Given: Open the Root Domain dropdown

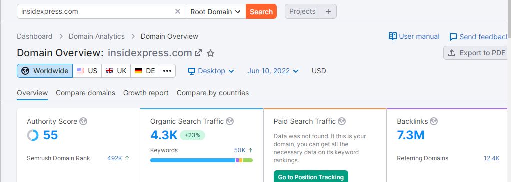Looking at the screenshot, I should pyautogui.click(x=216, y=11).
